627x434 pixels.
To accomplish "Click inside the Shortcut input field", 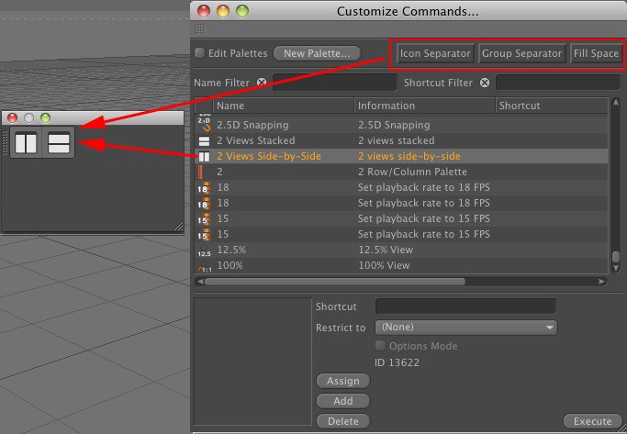I will click(465, 306).
